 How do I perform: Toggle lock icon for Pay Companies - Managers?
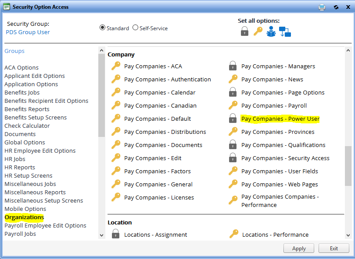point(233,66)
